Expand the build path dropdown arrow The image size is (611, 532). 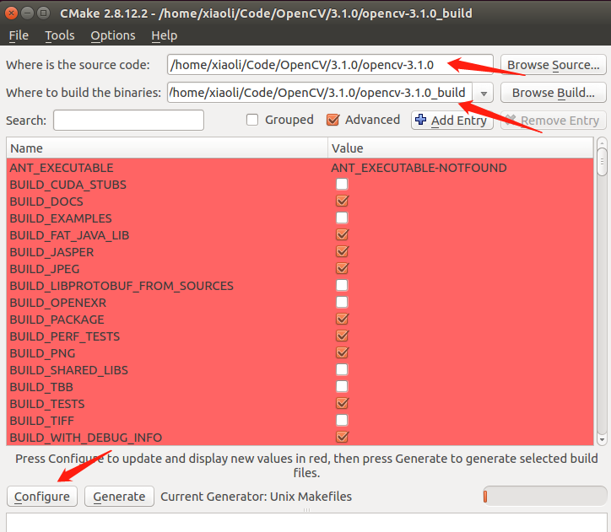(484, 93)
